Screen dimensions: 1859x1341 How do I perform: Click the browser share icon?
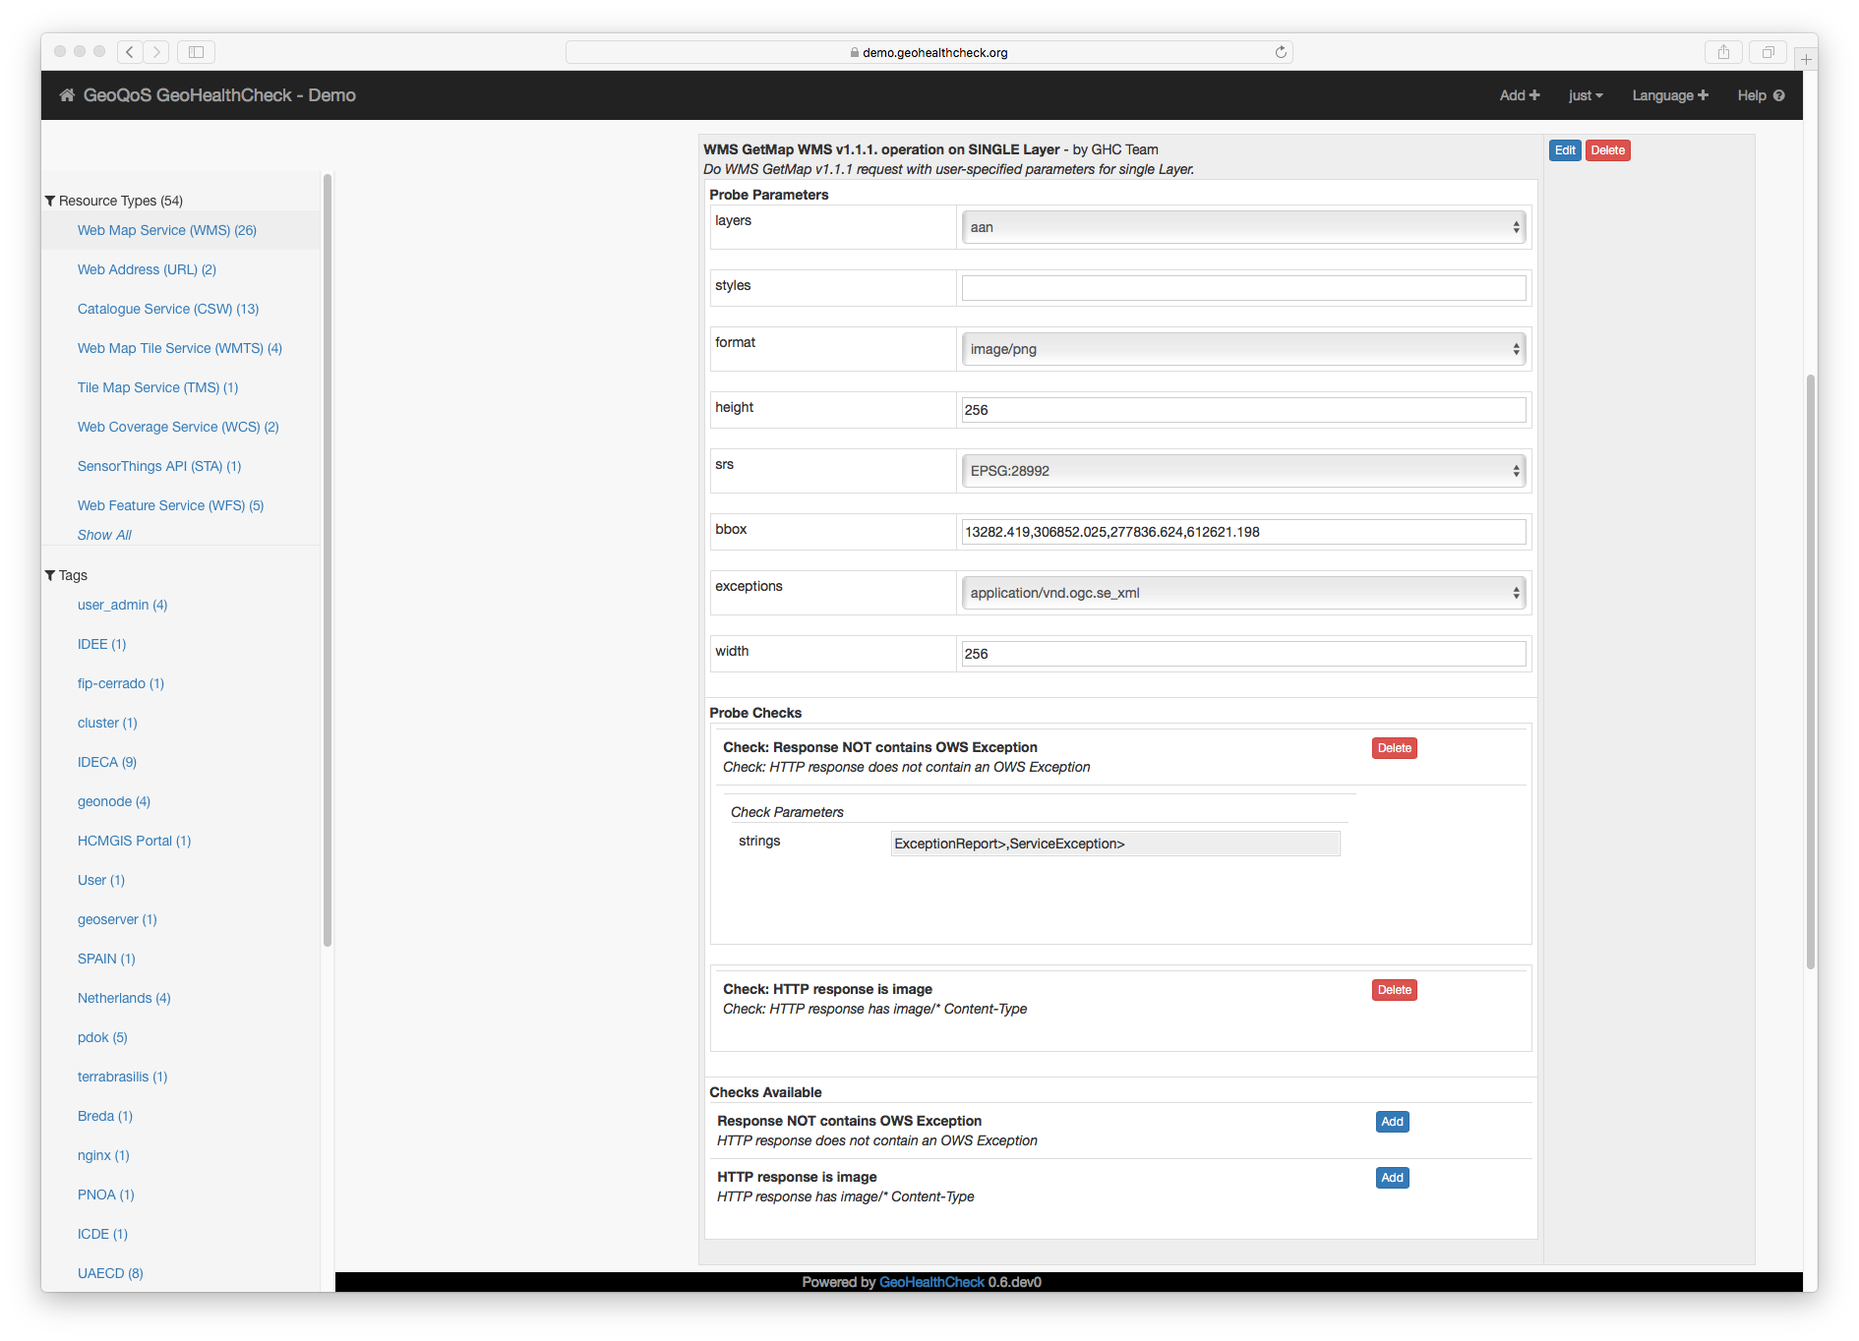[x=1723, y=52]
